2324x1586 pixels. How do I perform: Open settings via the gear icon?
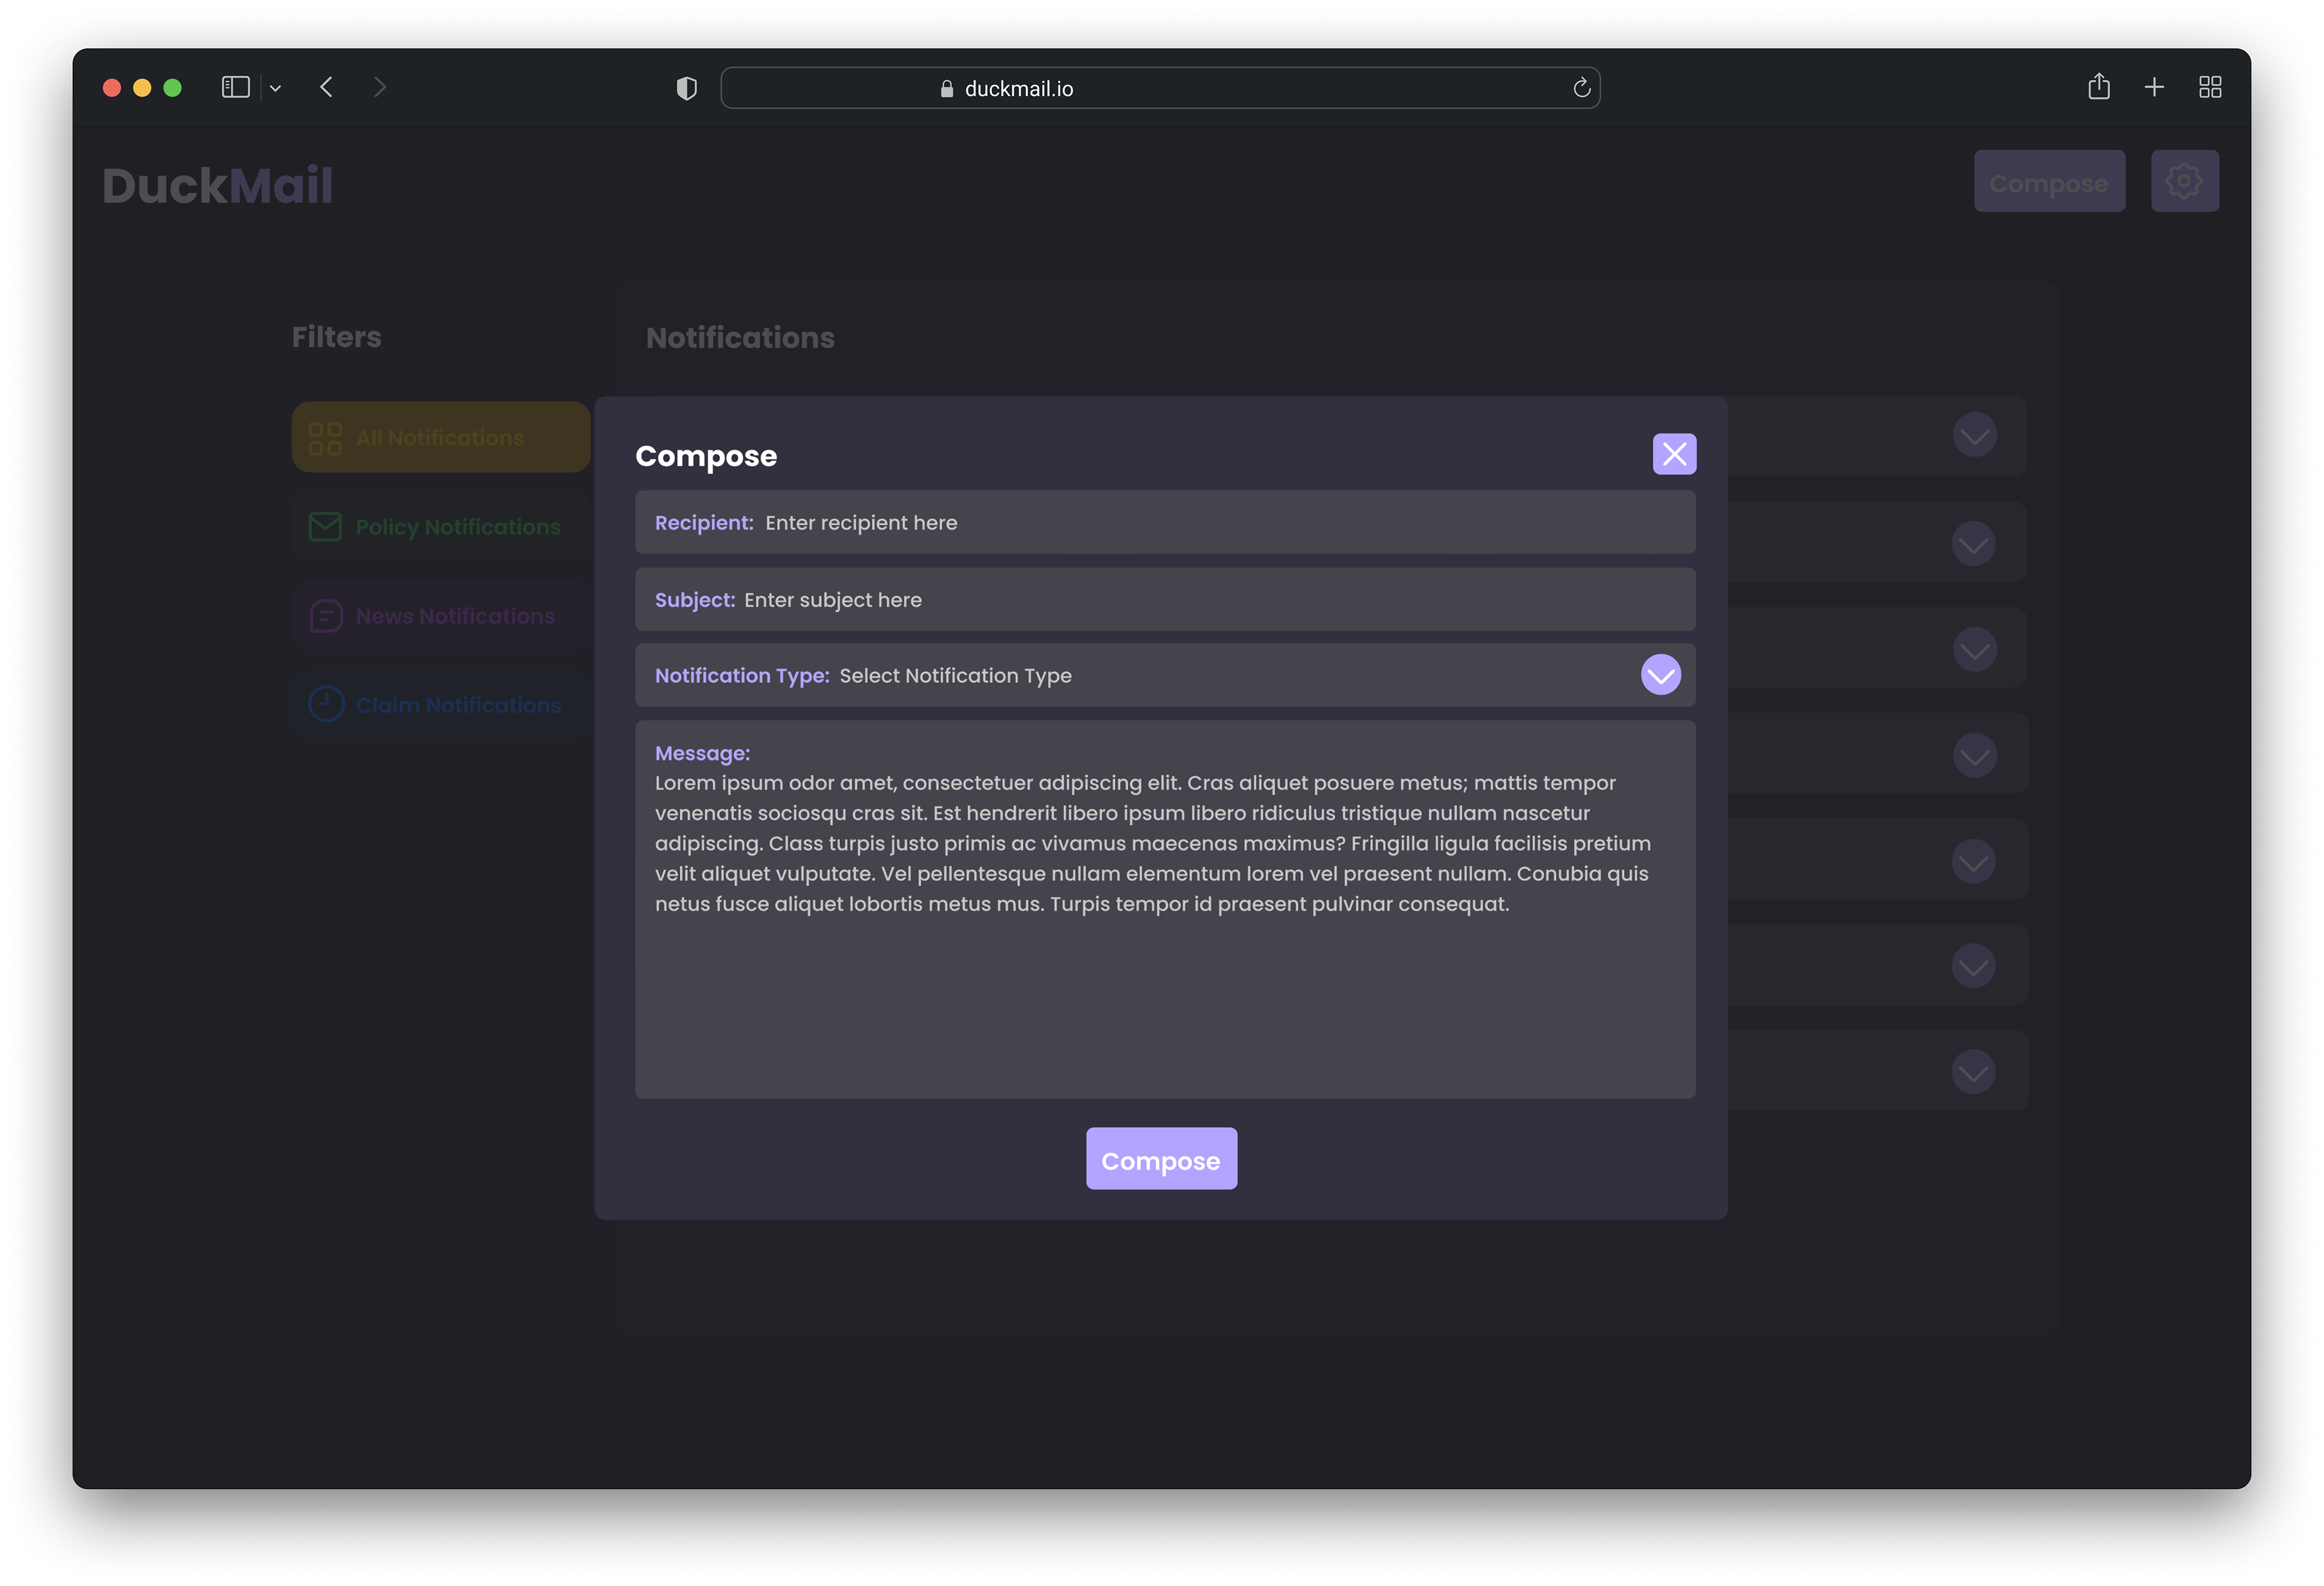tap(2184, 182)
